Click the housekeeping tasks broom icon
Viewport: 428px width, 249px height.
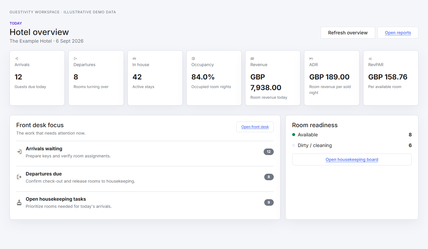(19, 203)
